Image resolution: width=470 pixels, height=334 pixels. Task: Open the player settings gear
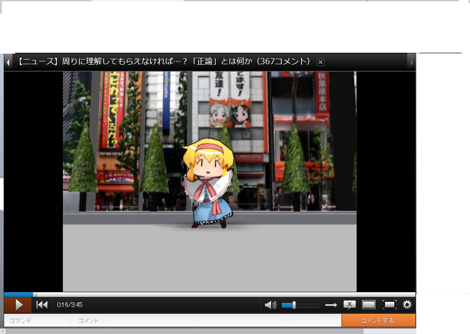click(407, 305)
